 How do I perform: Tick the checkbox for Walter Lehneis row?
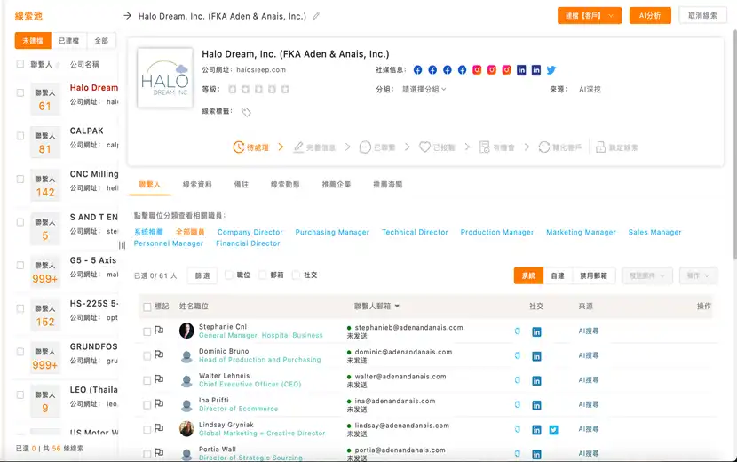(147, 380)
